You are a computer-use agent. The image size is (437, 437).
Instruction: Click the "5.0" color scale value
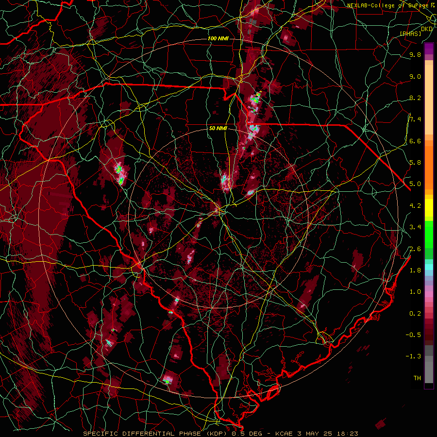(x=415, y=184)
